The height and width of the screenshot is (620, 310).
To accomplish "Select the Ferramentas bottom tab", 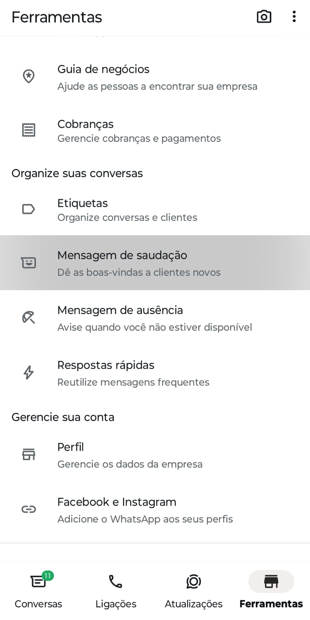I will pos(271,590).
